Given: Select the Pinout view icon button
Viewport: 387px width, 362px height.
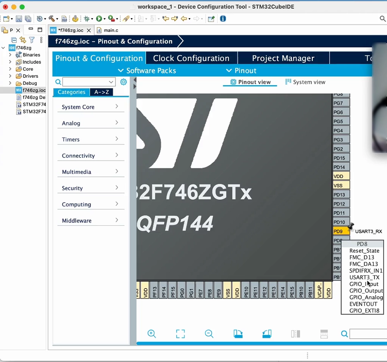Looking at the screenshot, I should (x=250, y=82).
